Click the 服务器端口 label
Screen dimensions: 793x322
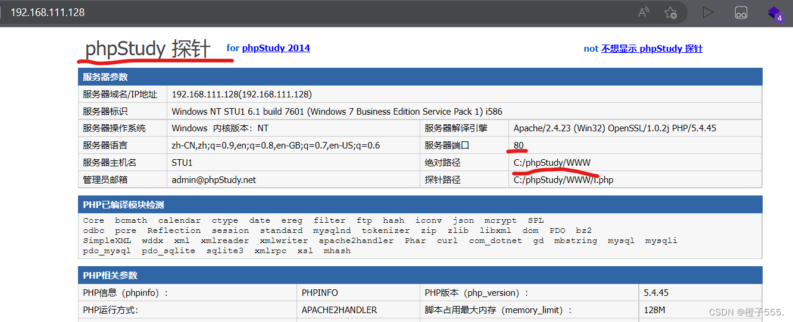tap(447, 146)
